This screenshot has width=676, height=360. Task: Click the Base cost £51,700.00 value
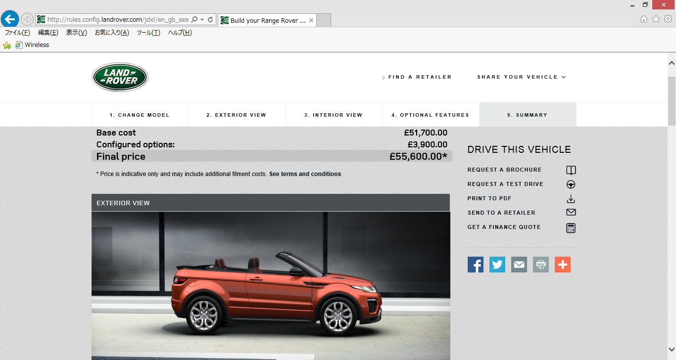[x=426, y=133]
